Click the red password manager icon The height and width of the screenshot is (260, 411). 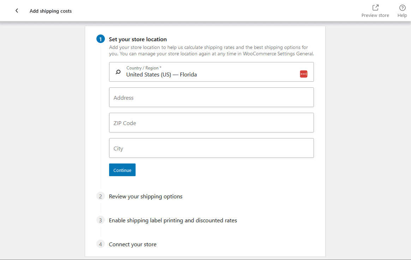304,74
